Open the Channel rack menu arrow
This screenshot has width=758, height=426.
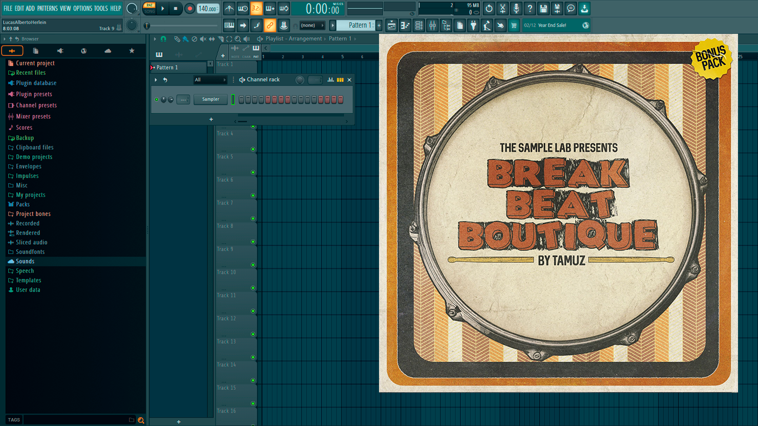pos(156,80)
